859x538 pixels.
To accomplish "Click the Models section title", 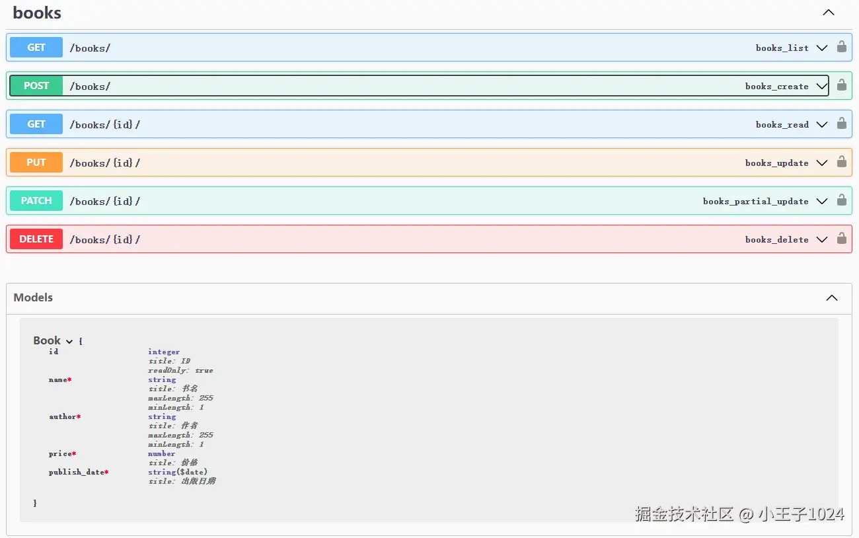I will pos(33,297).
